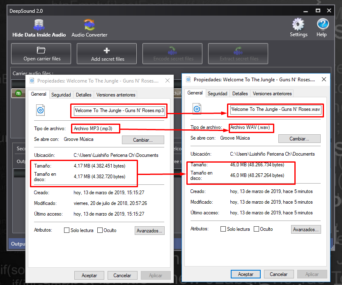
Task: Click Open carrier files button
Action: click(41, 54)
